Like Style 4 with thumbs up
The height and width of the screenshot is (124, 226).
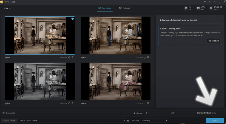[145, 103]
